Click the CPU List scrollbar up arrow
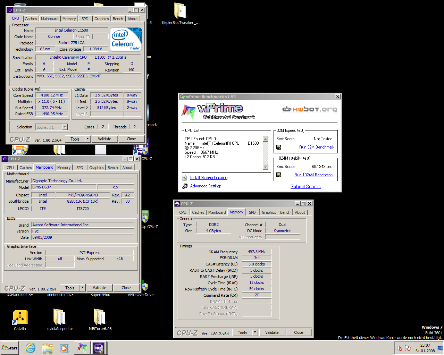The height and width of the screenshot is (355, 444). coord(266,139)
